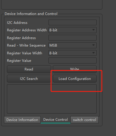Click the Write button
Image resolution: width=116 pixels, height=136 pixels.
pyautogui.click(x=75, y=69)
